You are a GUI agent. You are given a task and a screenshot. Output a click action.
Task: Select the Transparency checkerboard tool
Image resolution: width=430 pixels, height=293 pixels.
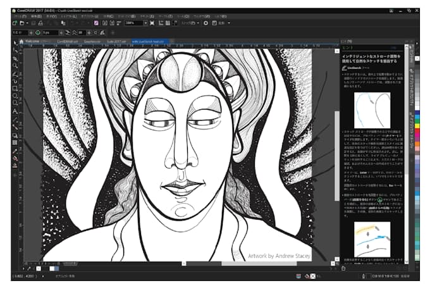click(15, 142)
